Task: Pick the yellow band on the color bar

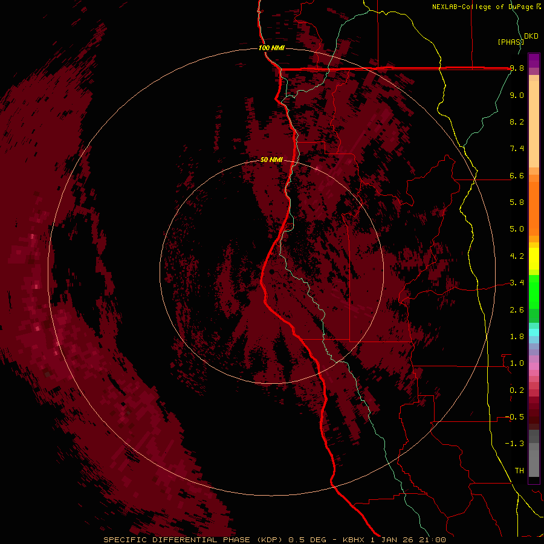Action: [x=534, y=259]
